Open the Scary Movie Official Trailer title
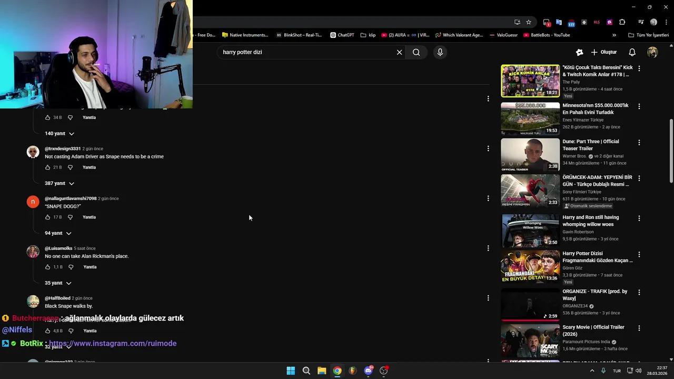 pos(593,331)
